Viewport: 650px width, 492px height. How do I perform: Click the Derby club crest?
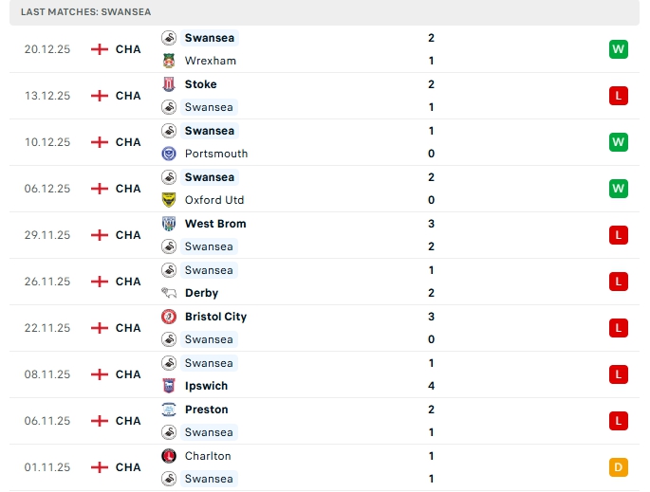coord(169,293)
